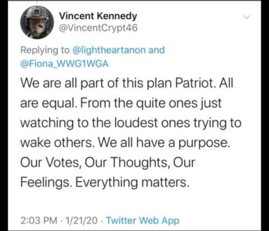Image resolution: width=269 pixels, height=231 pixels.
Task: Click the thread connector line above avatar
Action: [37, 2]
